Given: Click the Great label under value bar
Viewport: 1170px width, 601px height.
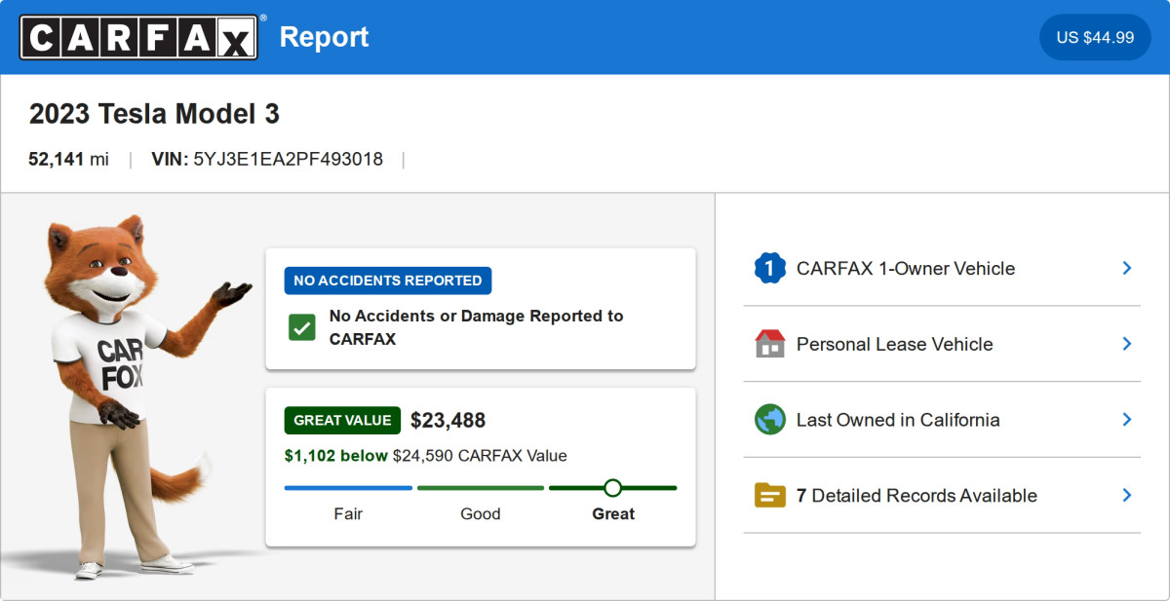Looking at the screenshot, I should tap(613, 513).
